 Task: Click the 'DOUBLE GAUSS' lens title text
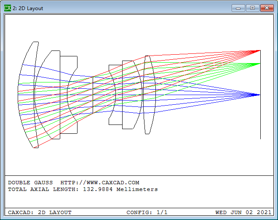pos(30,183)
